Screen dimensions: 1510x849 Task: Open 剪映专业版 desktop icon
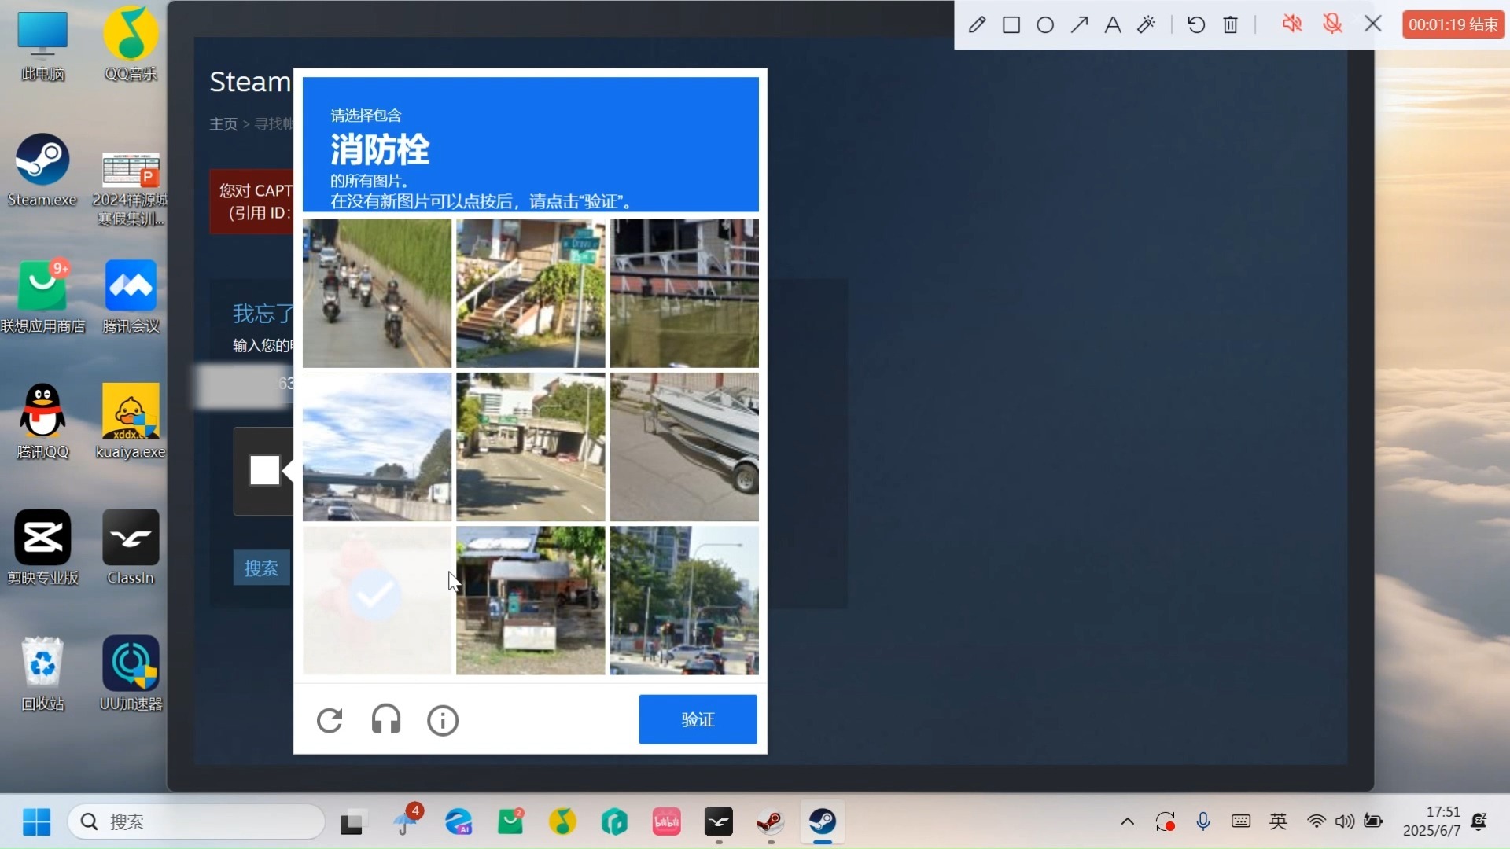tap(42, 547)
